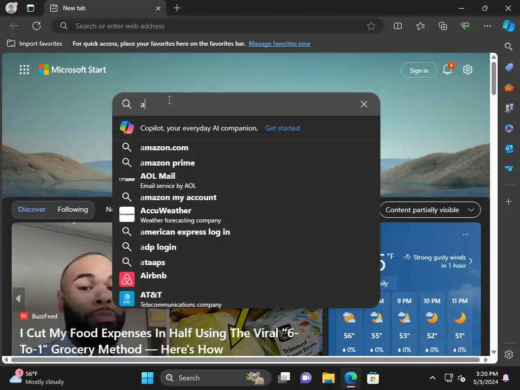The width and height of the screenshot is (520, 390).
Task: Open sidebar Search icon
Action: pyautogui.click(x=509, y=46)
